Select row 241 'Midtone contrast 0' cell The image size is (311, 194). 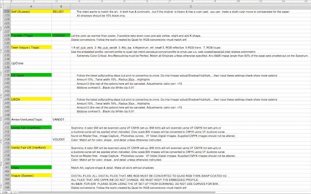pyautogui.click(x=190, y=88)
